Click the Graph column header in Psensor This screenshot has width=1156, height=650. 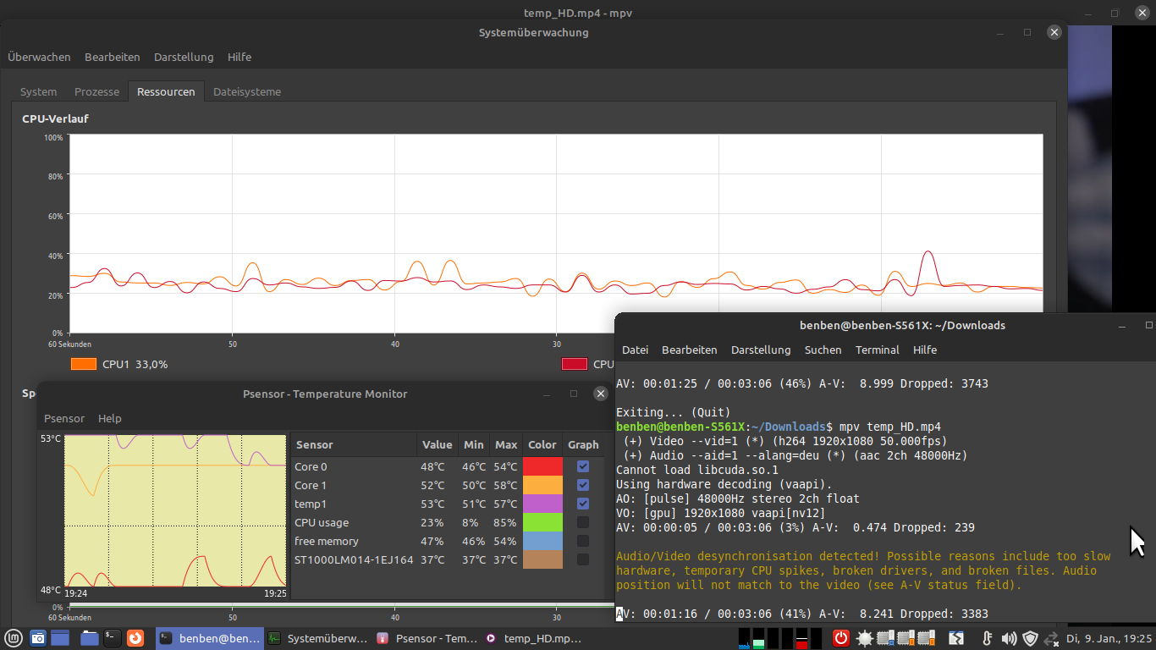583,444
